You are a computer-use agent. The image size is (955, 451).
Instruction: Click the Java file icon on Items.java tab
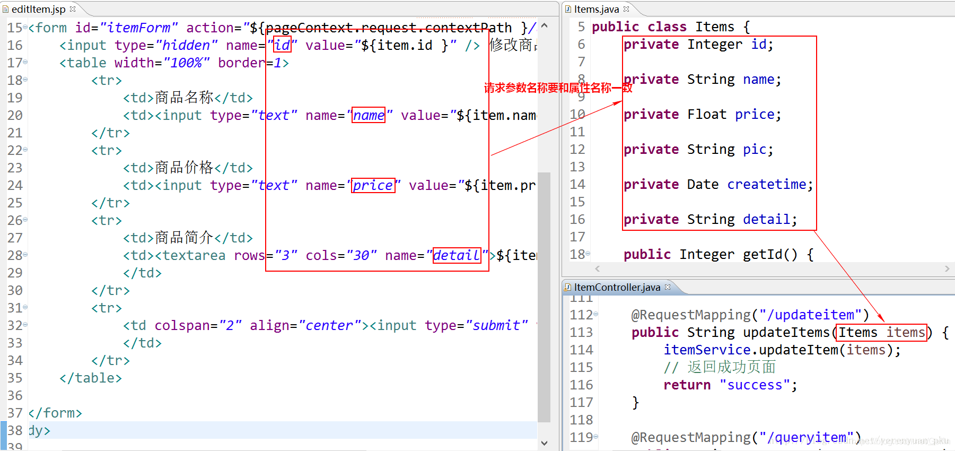568,9
